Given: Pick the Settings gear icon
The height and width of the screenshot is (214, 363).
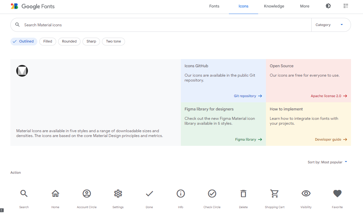Looking at the screenshot, I should tap(118, 194).
